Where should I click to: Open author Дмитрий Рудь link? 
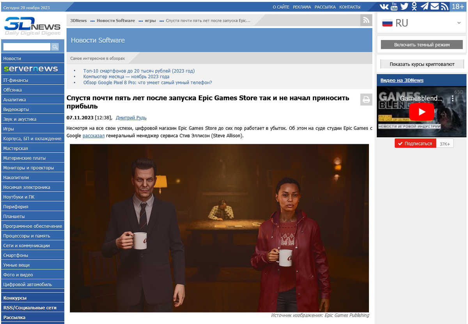point(131,118)
